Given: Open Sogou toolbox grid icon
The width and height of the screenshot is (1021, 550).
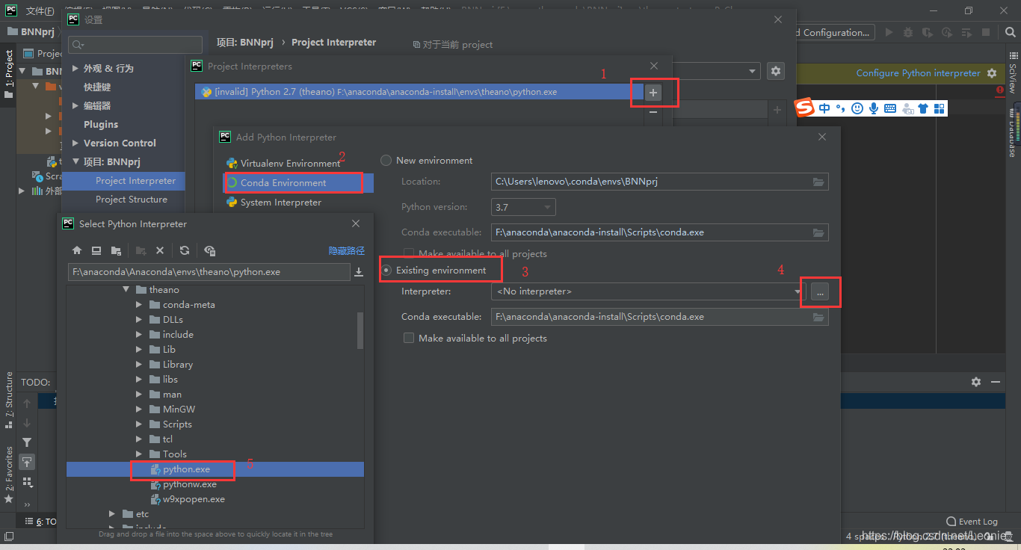Looking at the screenshot, I should click(940, 108).
